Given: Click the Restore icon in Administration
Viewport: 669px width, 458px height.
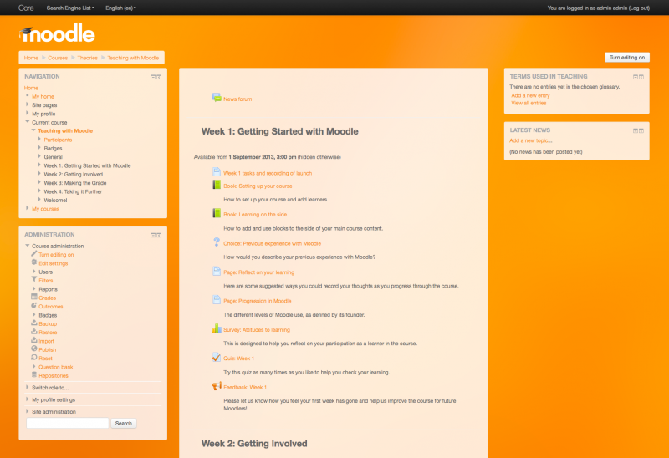Looking at the screenshot, I should coord(34,331).
